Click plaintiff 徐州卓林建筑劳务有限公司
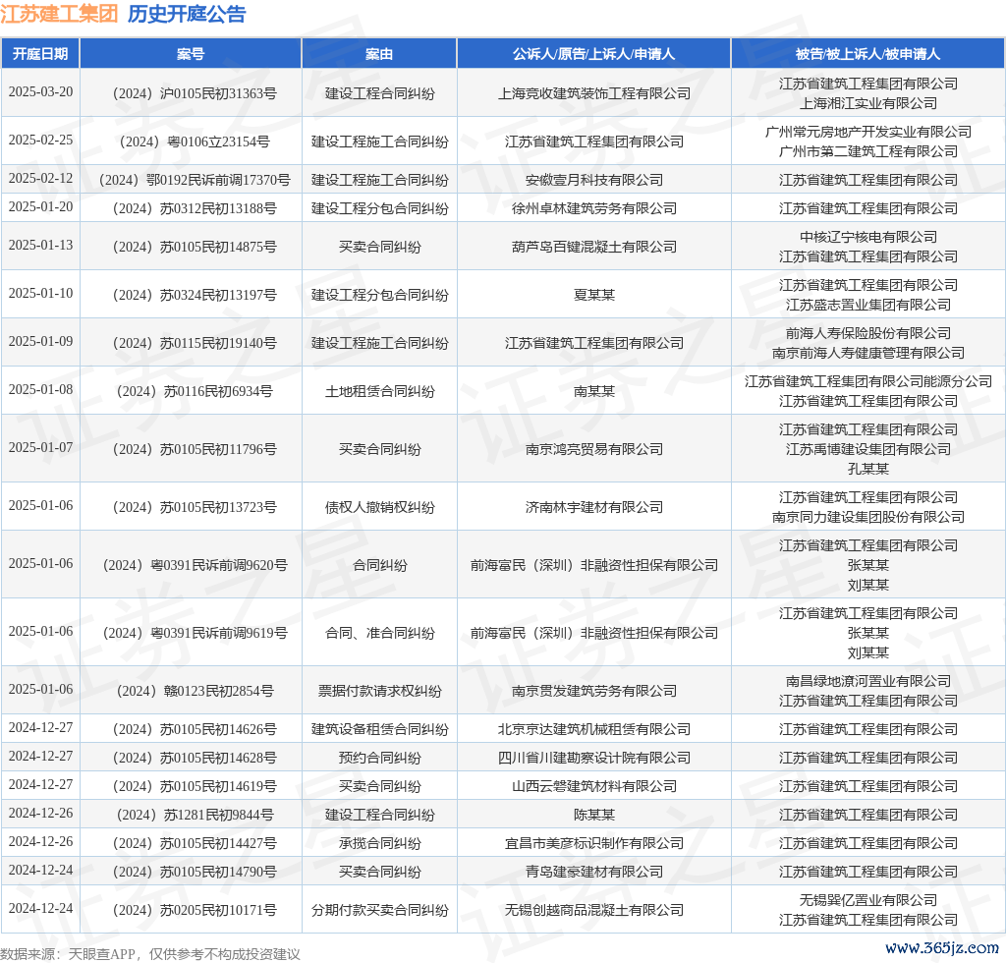The width and height of the screenshot is (1006, 963). 594,208
